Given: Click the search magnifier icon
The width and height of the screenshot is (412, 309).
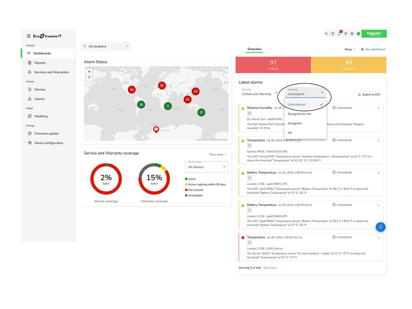Looking at the screenshot, I should click(x=327, y=34).
